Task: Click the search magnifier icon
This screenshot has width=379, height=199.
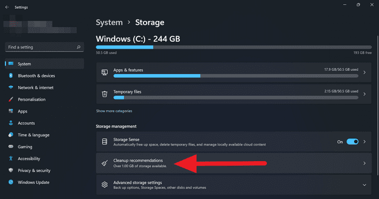Action: (x=79, y=47)
